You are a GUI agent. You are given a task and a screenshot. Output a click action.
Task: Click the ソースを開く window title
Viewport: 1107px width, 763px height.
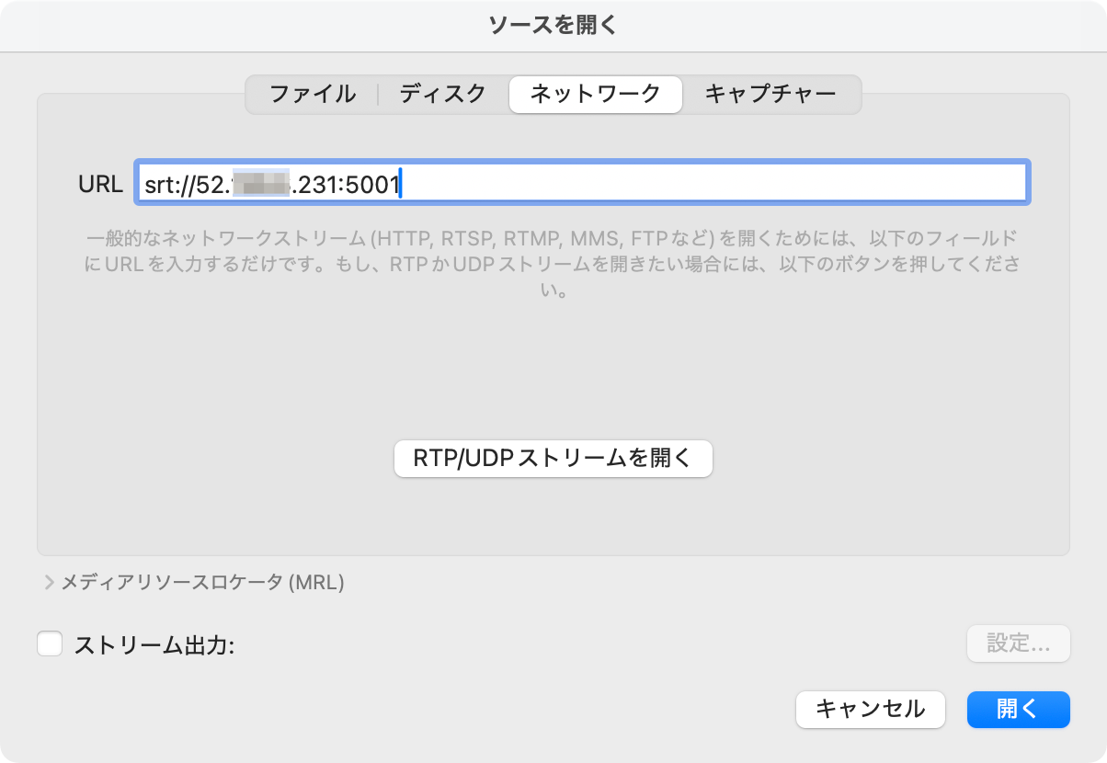pyautogui.click(x=553, y=25)
